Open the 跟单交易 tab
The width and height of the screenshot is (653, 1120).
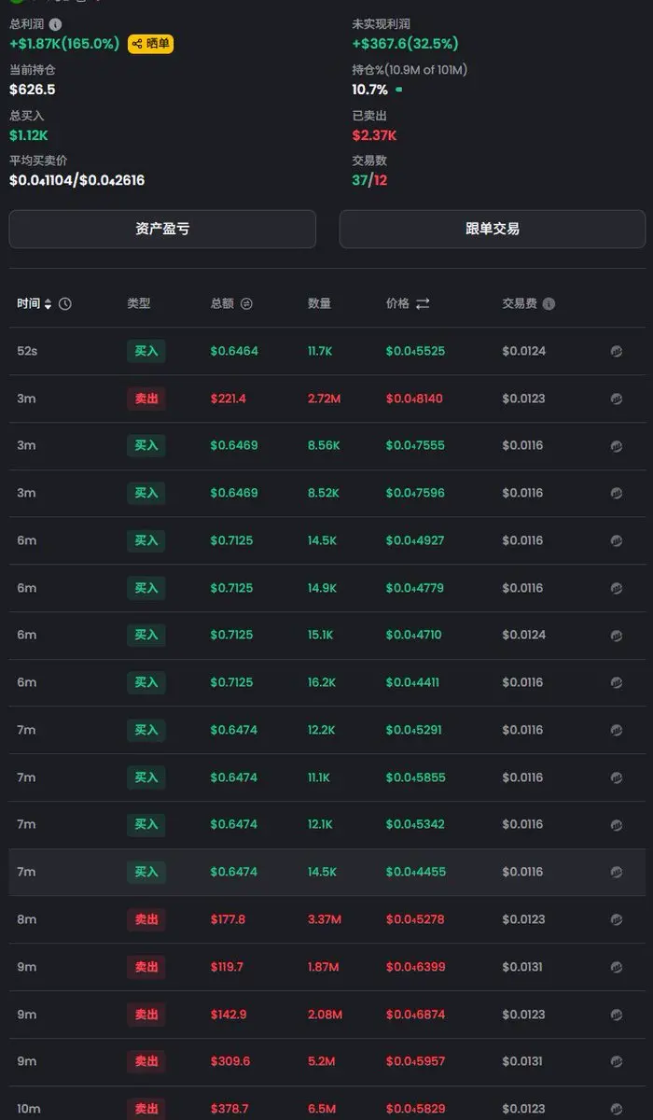pyautogui.click(x=492, y=229)
